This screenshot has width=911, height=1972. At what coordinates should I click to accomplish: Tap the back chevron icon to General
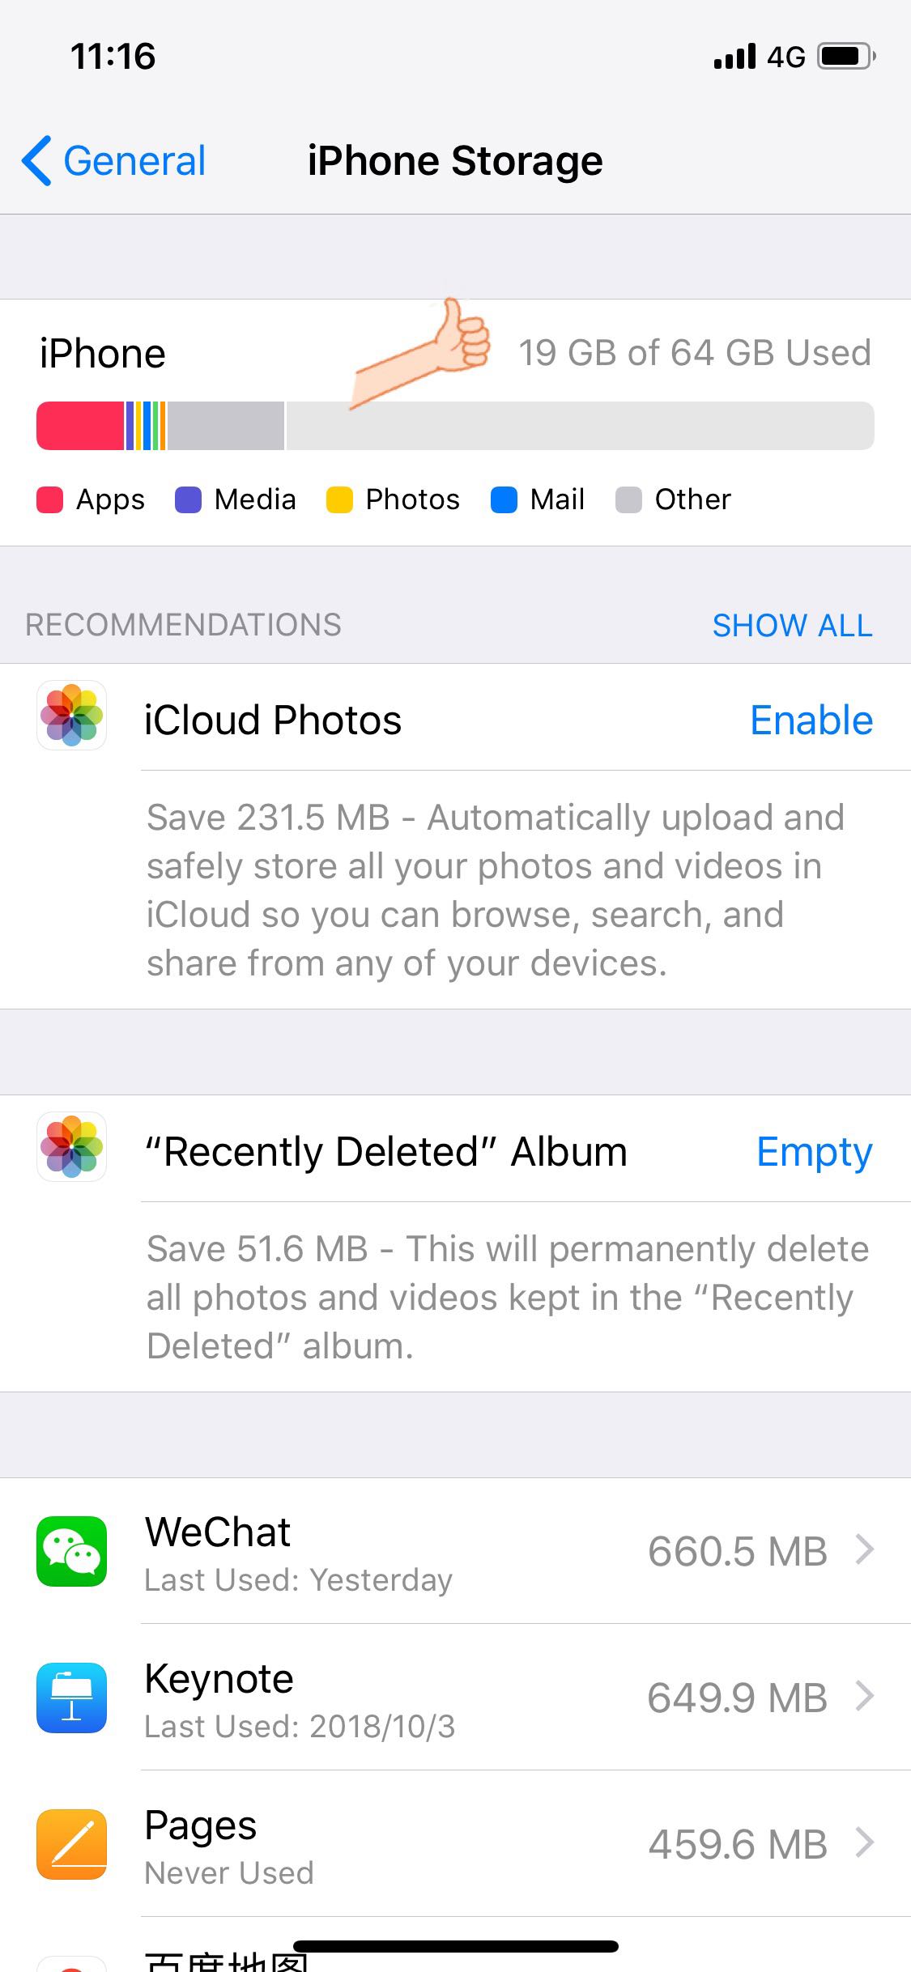click(37, 160)
